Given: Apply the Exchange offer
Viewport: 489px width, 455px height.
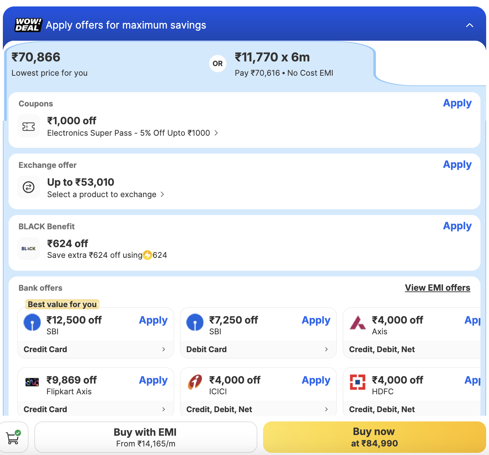Looking at the screenshot, I should pyautogui.click(x=457, y=165).
